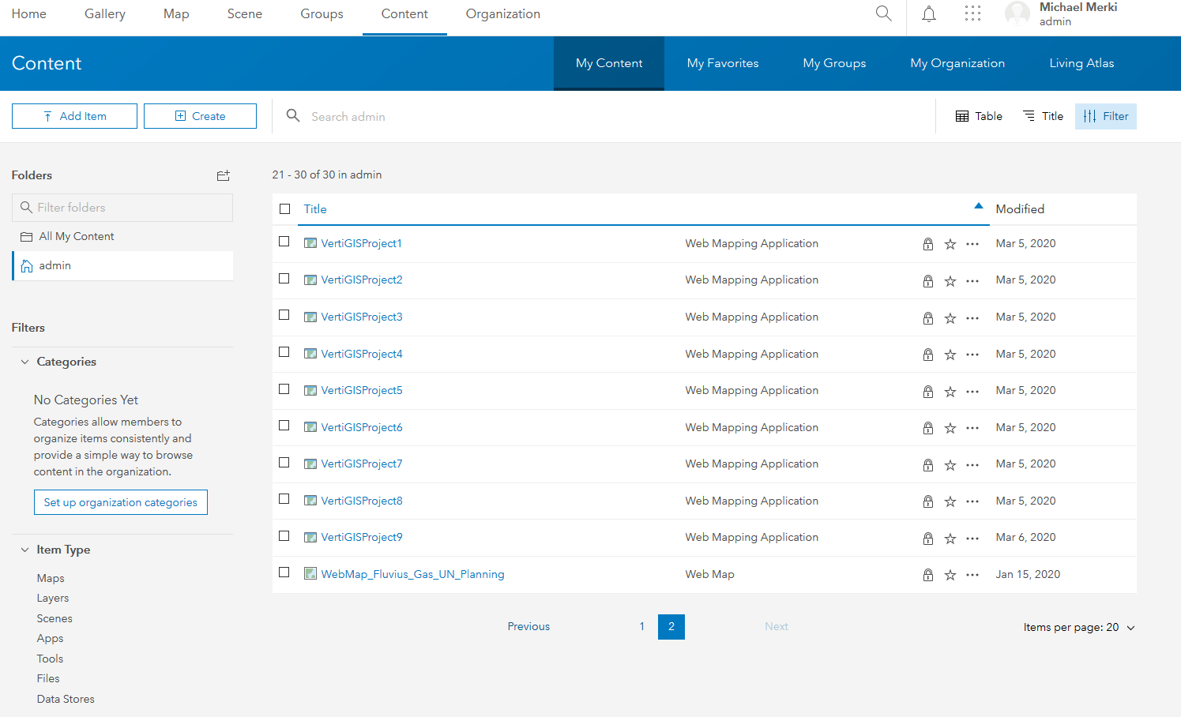The image size is (1181, 717).
Task: Check the box for VertiGISProject5
Action: coord(284,389)
